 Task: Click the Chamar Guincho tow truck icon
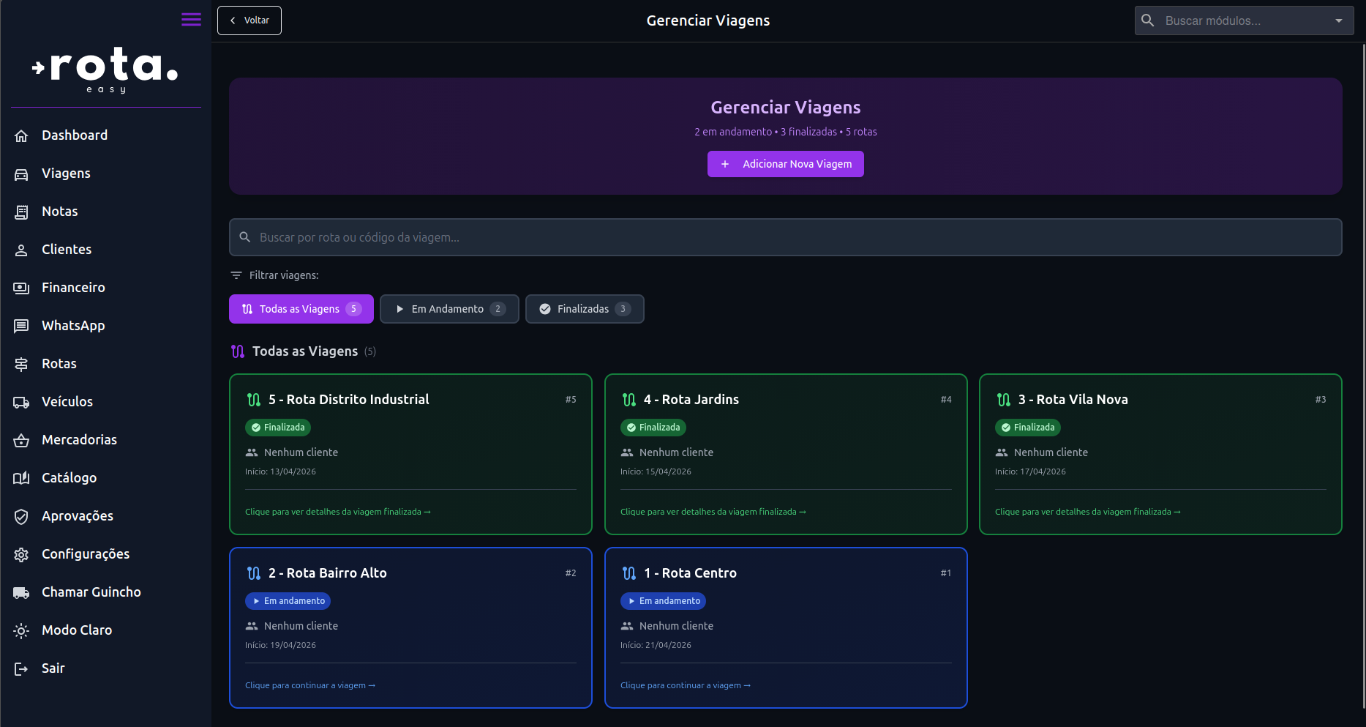pos(21,592)
